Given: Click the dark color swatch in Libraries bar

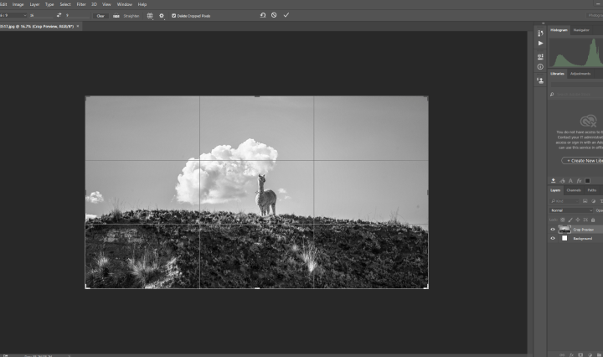Looking at the screenshot, I should coord(588,180).
